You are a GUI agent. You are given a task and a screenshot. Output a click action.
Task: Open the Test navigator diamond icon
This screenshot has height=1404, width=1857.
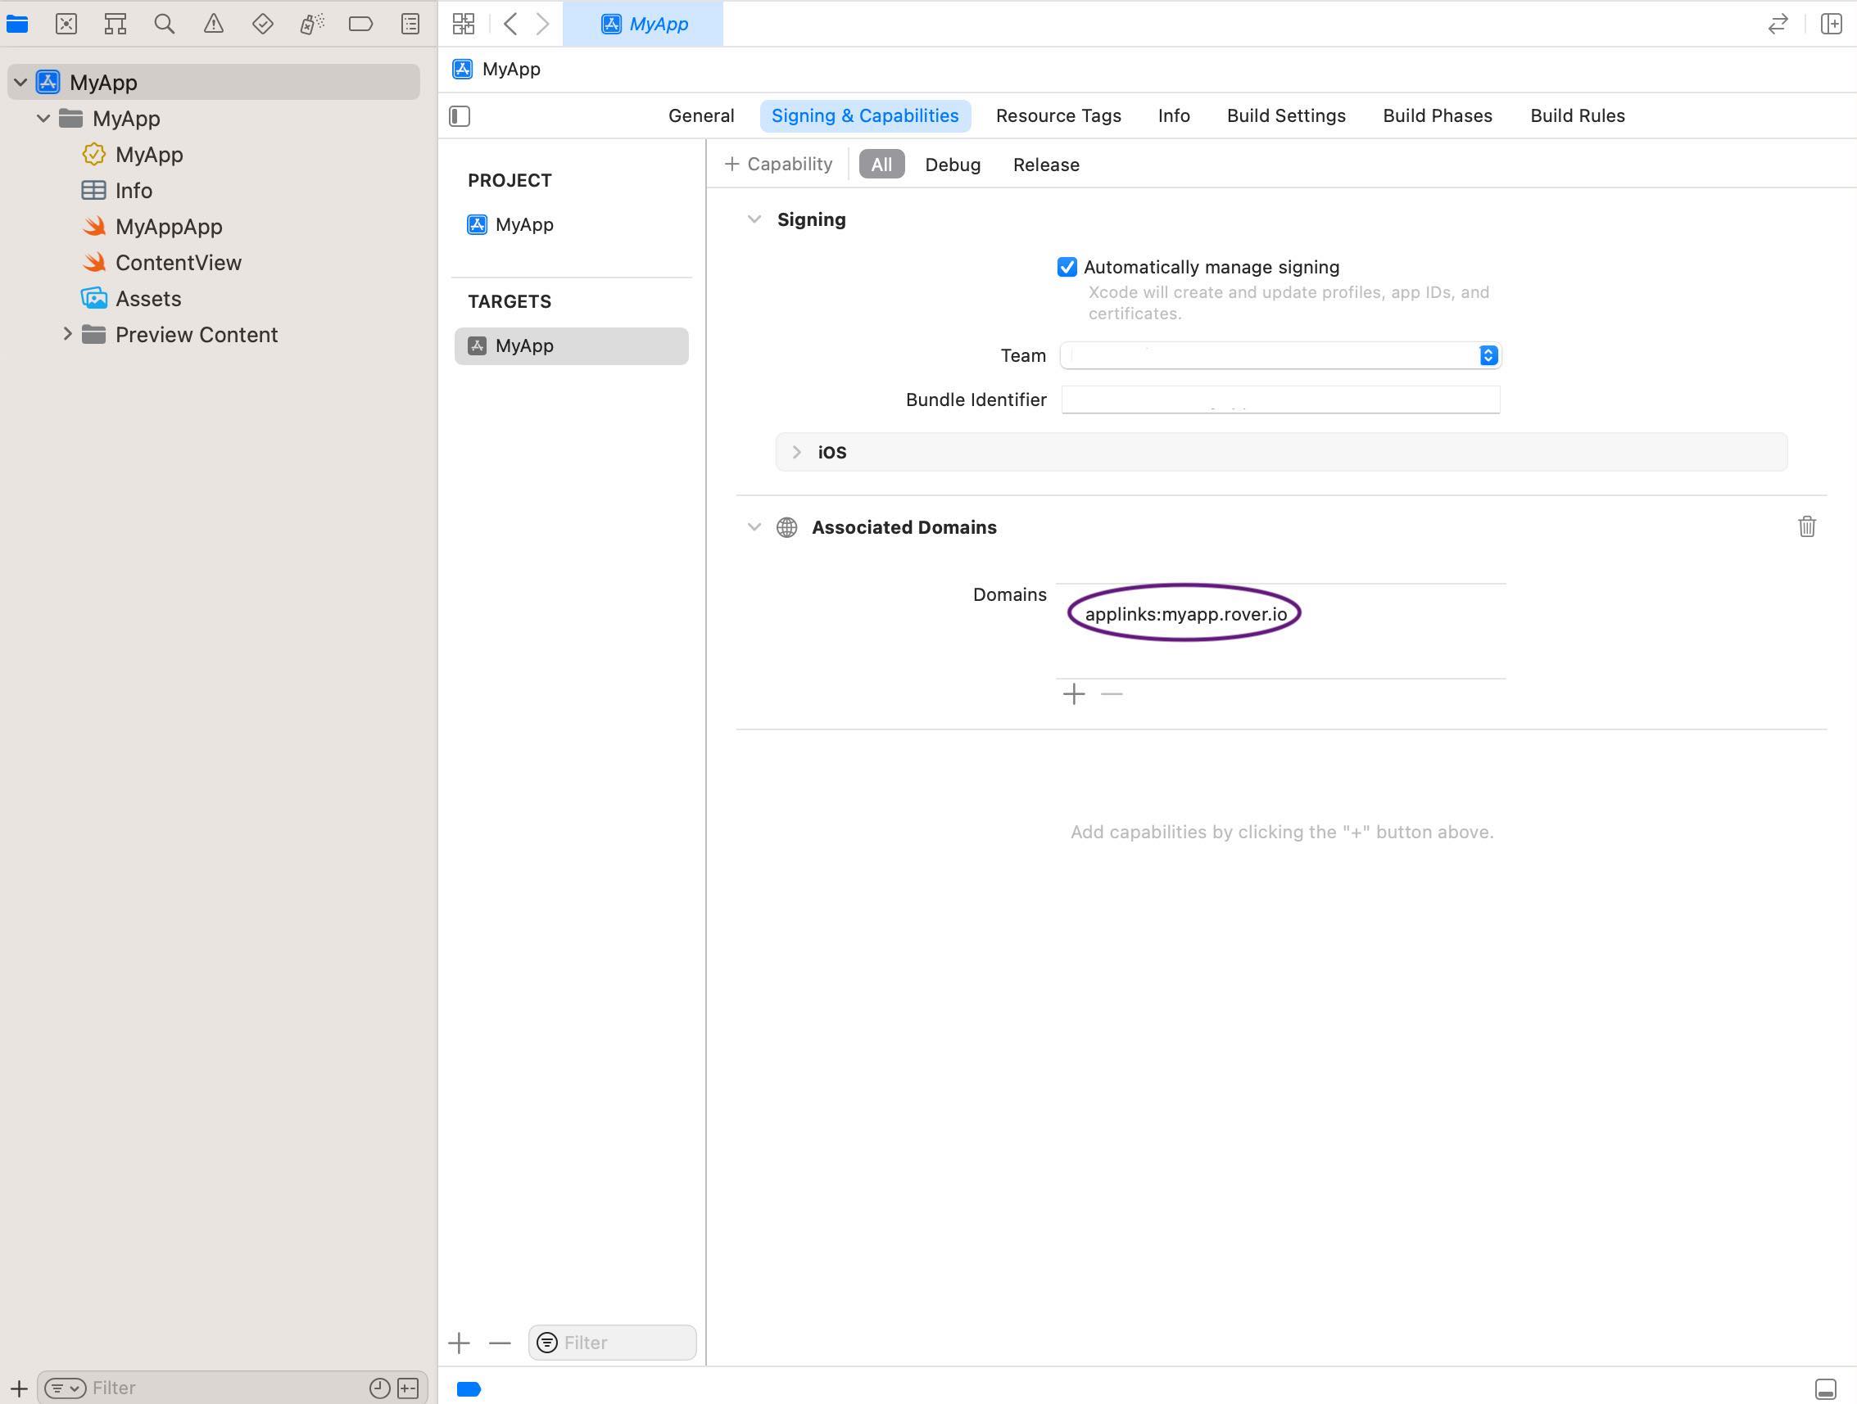(x=263, y=24)
